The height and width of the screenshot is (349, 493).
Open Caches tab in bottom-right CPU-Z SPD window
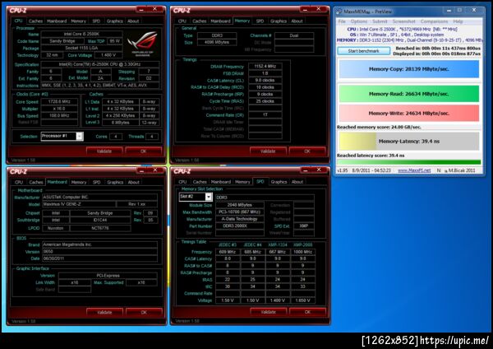tap(200, 182)
